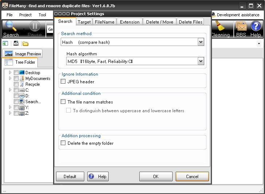Expand the Y: drive tree node

pyautogui.click(x=10, y=107)
